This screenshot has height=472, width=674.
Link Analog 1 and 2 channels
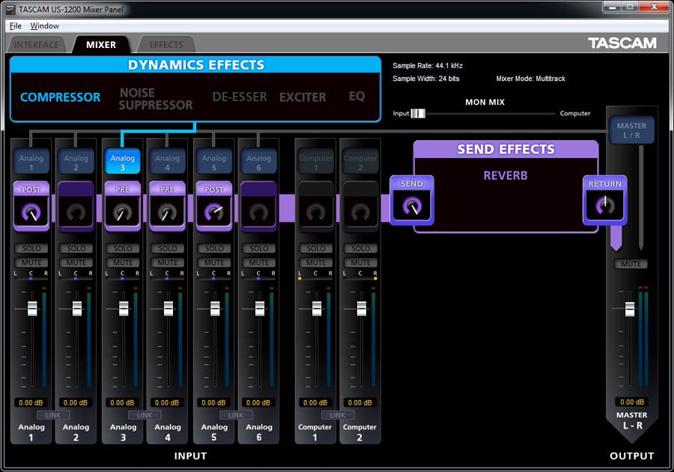(53, 415)
